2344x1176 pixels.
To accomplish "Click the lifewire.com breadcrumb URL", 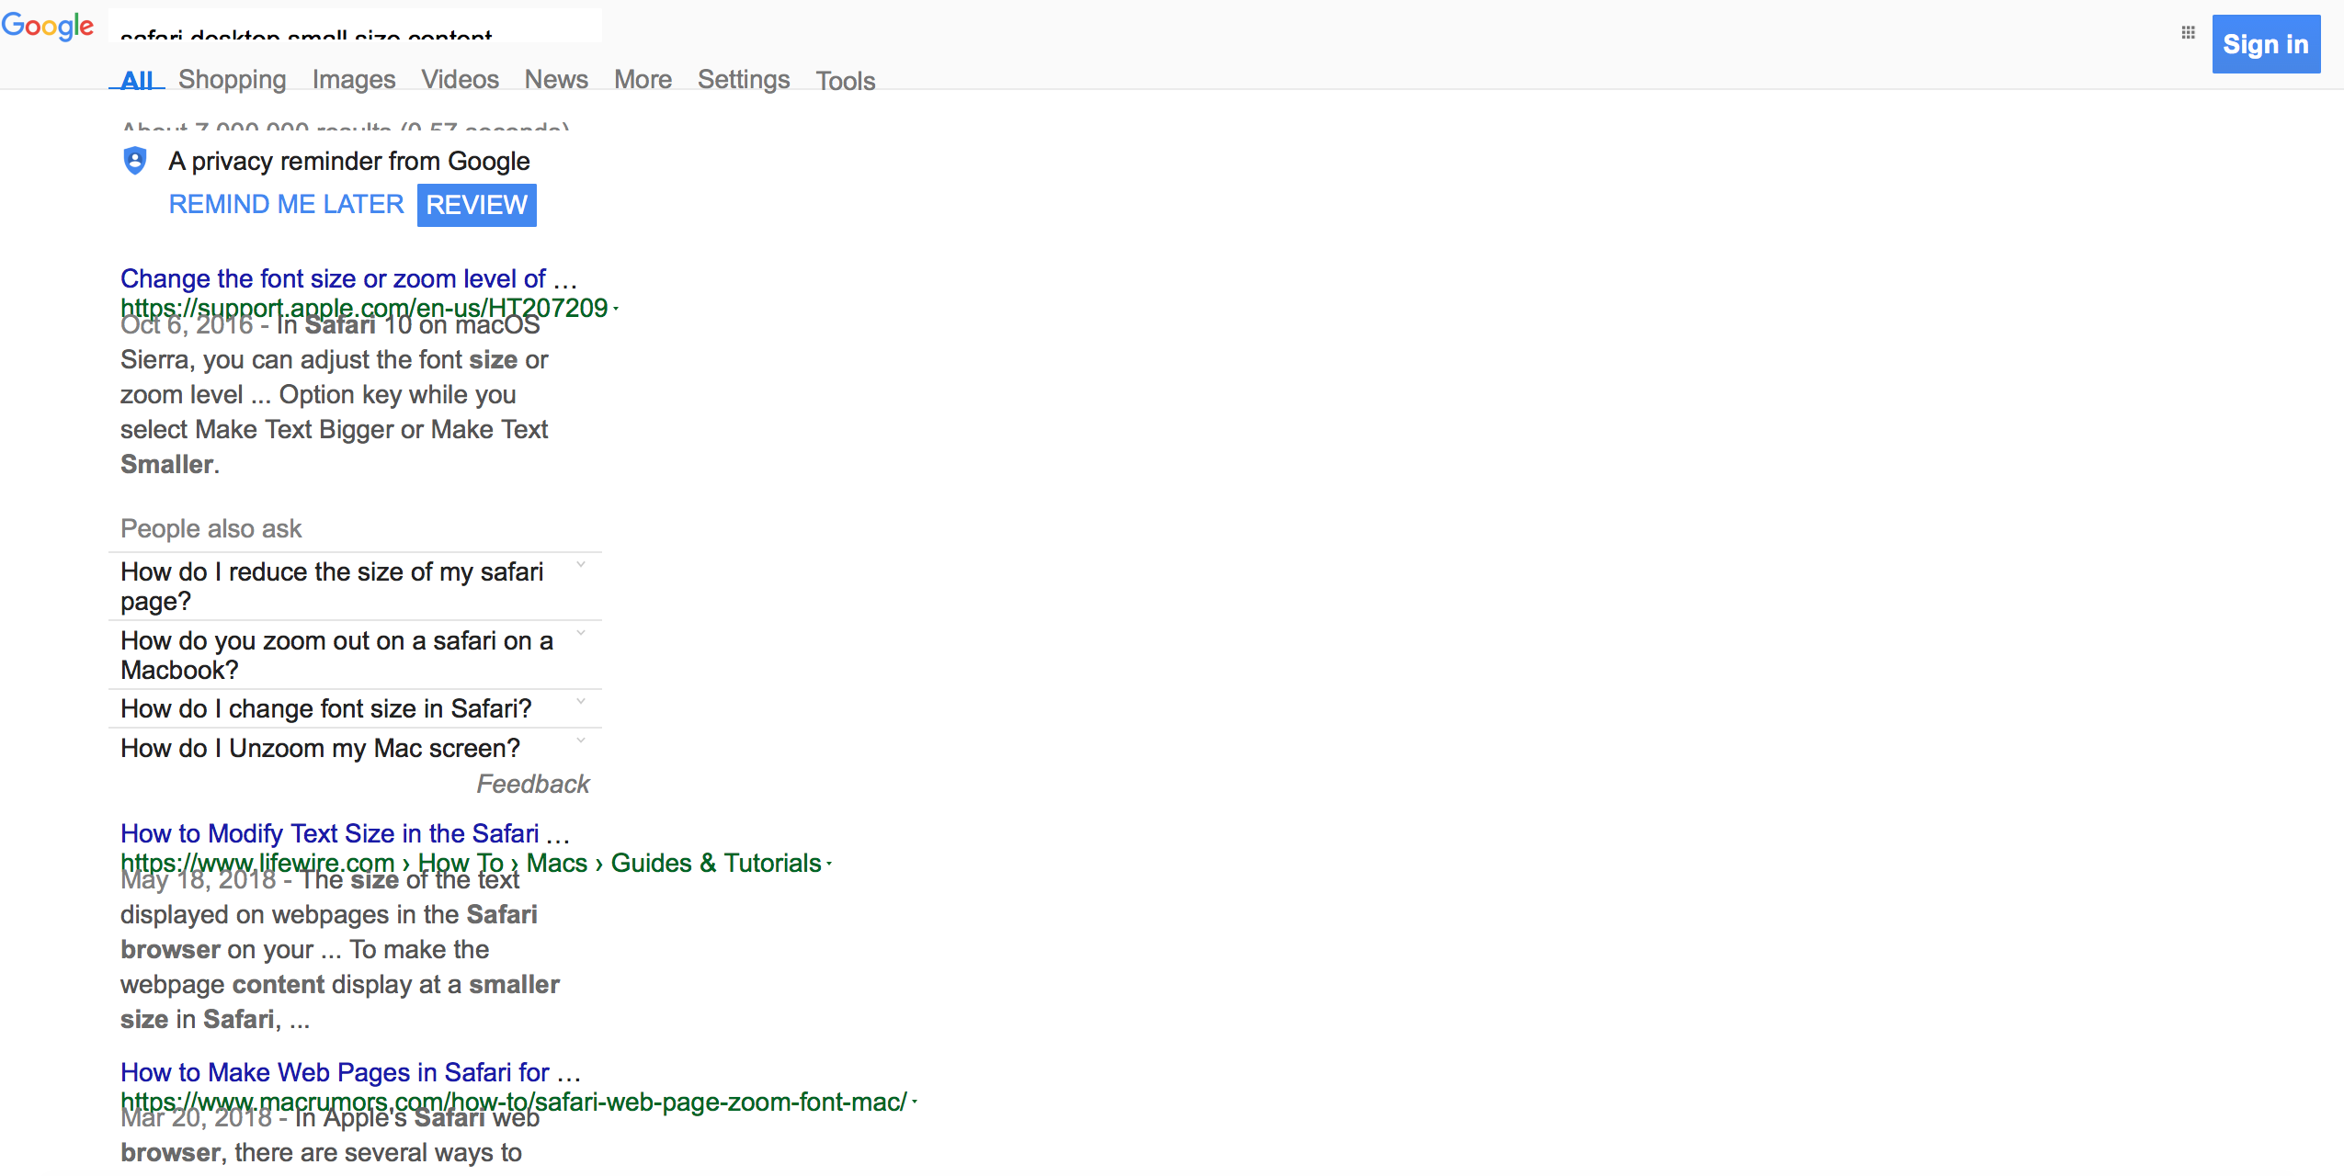I will [x=471, y=863].
